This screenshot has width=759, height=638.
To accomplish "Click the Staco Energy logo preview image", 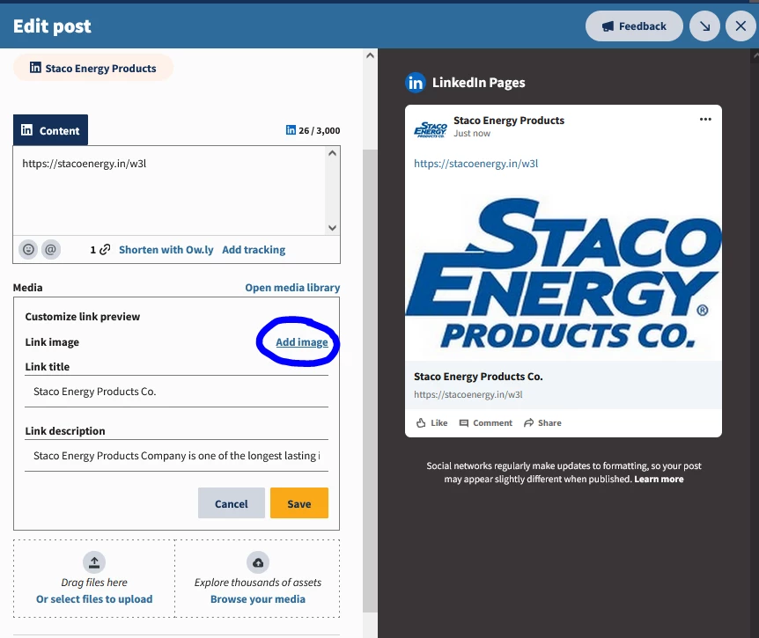I will 564,274.
